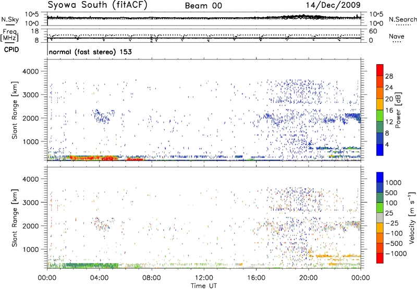
Task: Click the 'Time UT' axis label
Action: (x=204, y=285)
